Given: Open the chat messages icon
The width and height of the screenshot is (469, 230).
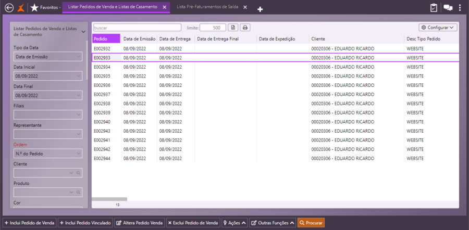Looking at the screenshot, I should [x=448, y=8].
